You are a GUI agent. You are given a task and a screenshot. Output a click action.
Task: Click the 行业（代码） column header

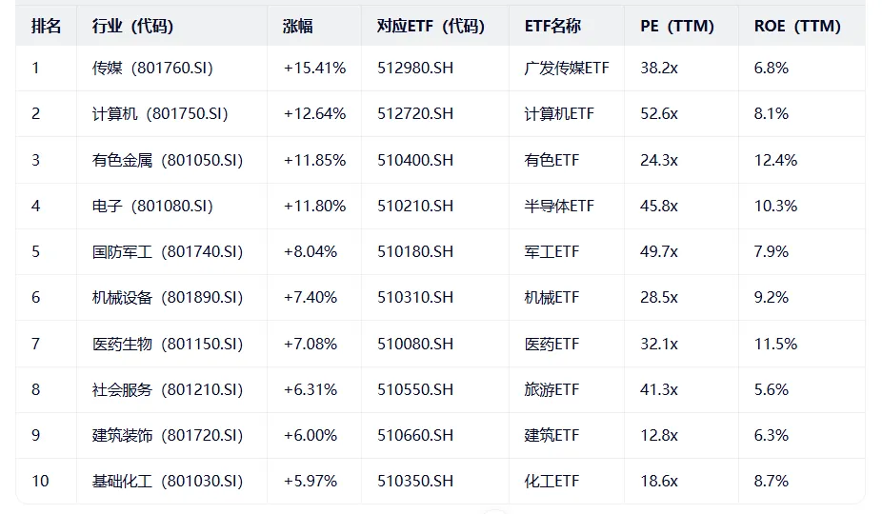click(x=132, y=27)
